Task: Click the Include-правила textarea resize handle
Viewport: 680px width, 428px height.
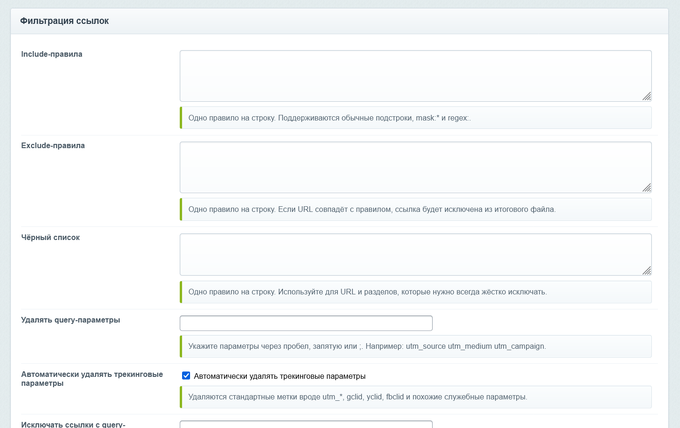Action: point(647,97)
